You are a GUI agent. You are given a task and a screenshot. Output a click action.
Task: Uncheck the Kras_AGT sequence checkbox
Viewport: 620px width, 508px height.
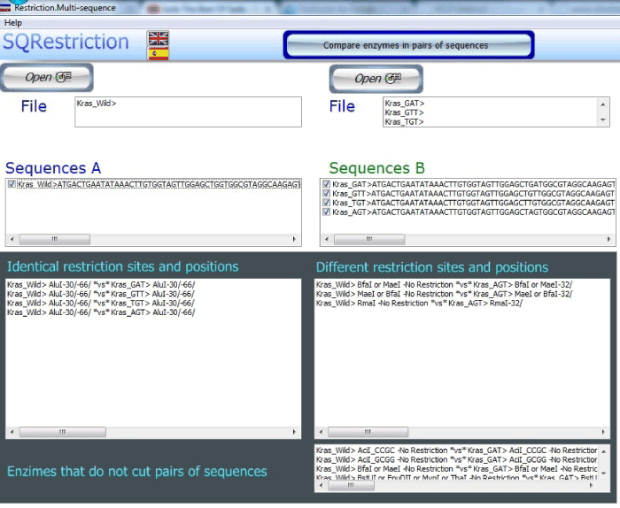pos(327,212)
